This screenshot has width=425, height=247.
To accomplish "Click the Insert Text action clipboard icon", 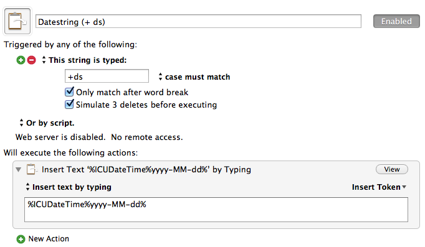I will [x=32, y=169].
